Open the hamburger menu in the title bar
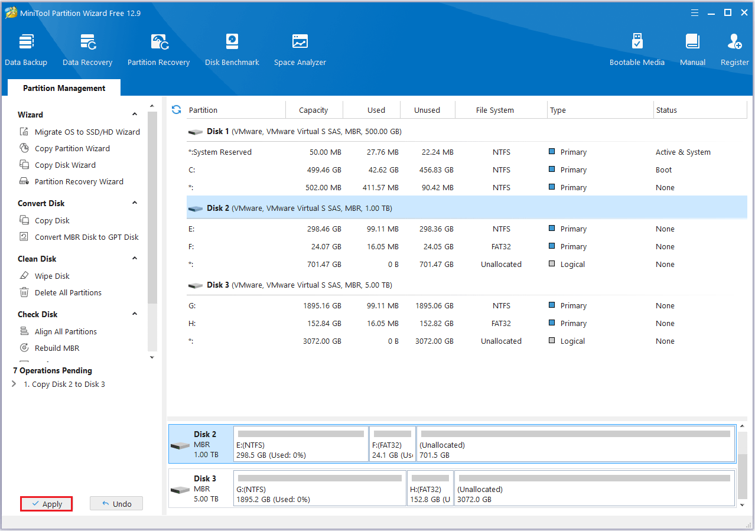 (695, 12)
